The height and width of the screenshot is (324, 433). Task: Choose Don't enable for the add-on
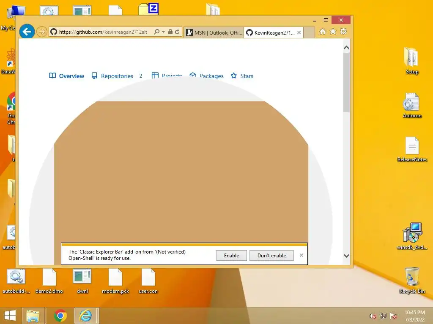point(272,256)
